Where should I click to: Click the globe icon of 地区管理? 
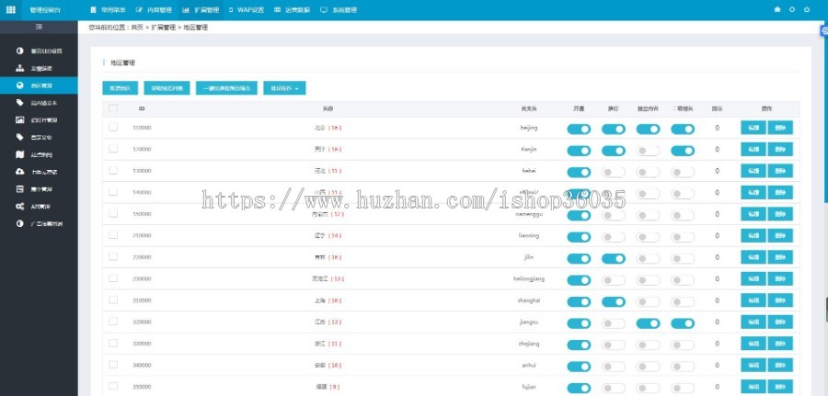[20, 85]
